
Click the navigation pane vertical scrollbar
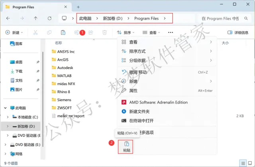point(43,99)
